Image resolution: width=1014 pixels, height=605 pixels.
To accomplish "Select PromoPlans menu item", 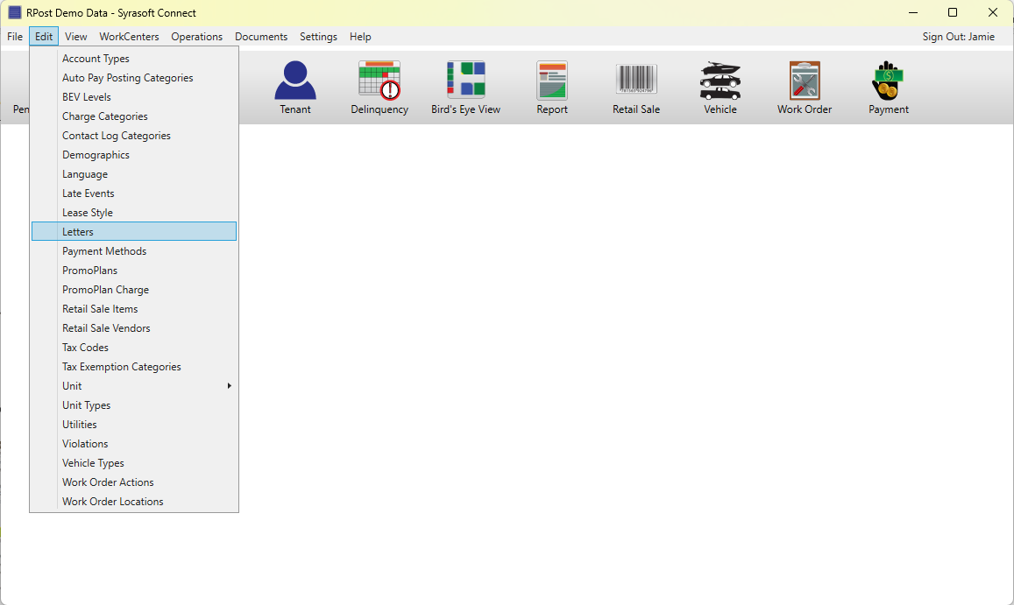I will 134,271.
